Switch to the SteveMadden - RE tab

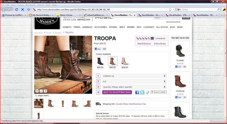click(x=205, y=15)
